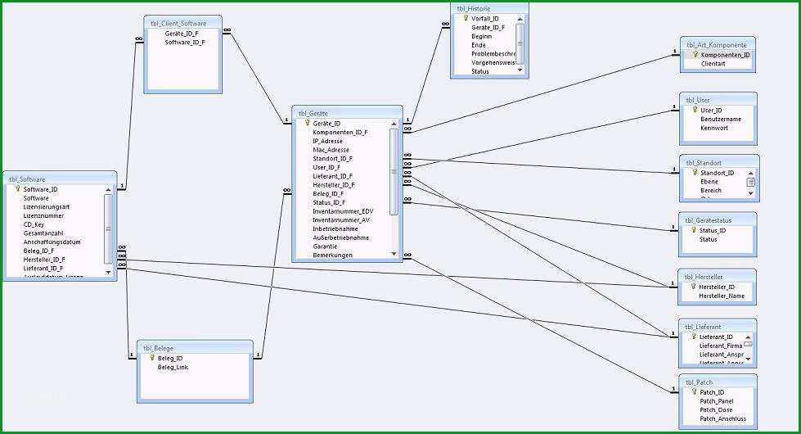This screenshot has width=801, height=434.
Task: Click the tbl_Geräte scrollbar thumb
Action: click(394, 171)
